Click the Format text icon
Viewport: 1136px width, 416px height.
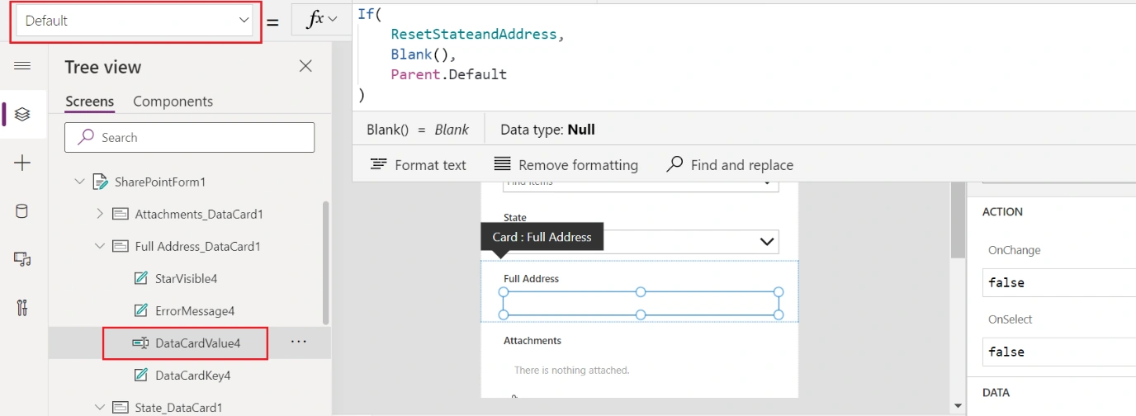click(x=379, y=164)
